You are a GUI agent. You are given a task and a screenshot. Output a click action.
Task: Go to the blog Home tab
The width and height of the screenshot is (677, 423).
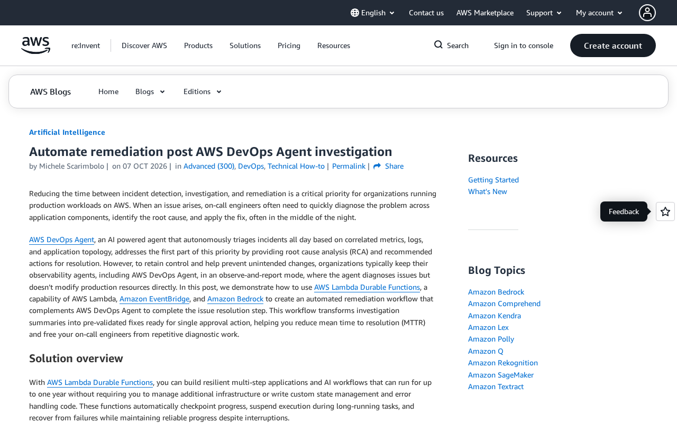[108, 91]
